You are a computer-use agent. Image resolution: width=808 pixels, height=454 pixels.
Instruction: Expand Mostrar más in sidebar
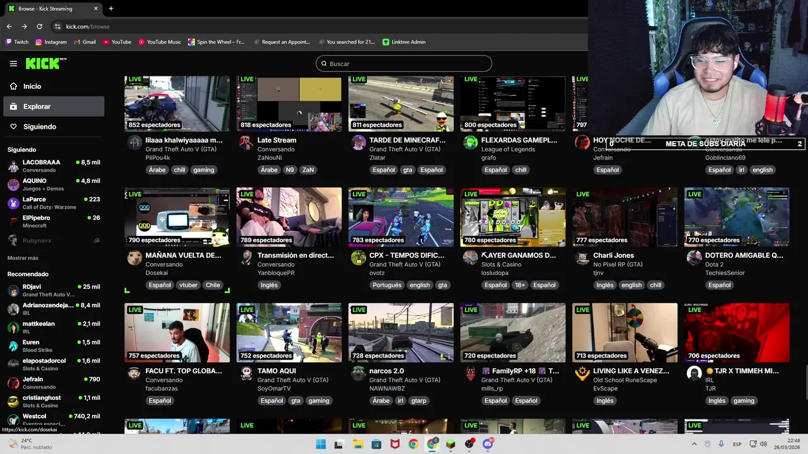coord(23,258)
